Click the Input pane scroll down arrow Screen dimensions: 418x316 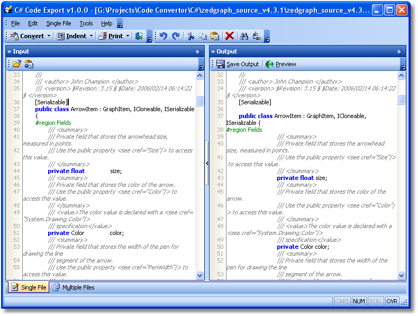[x=199, y=275]
